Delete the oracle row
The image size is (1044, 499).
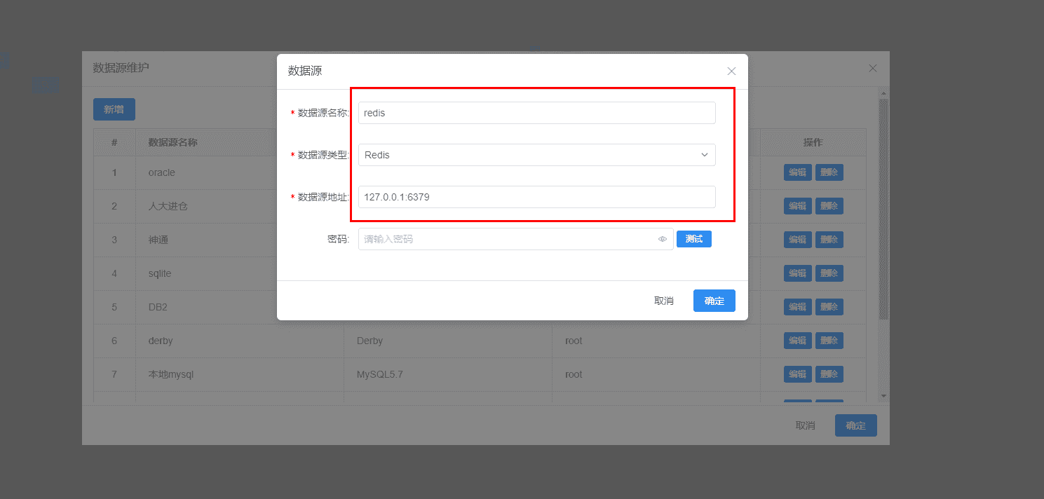coord(829,172)
